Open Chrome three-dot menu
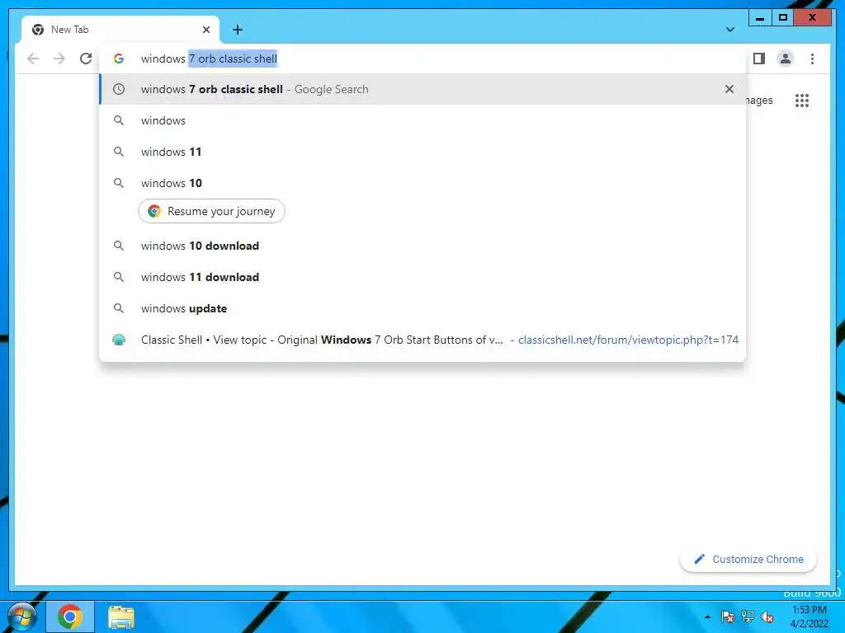The width and height of the screenshot is (845, 633). pyautogui.click(x=812, y=59)
